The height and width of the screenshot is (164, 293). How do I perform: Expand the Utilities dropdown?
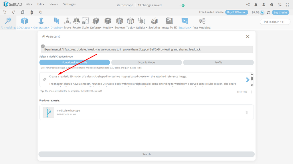[141, 23]
